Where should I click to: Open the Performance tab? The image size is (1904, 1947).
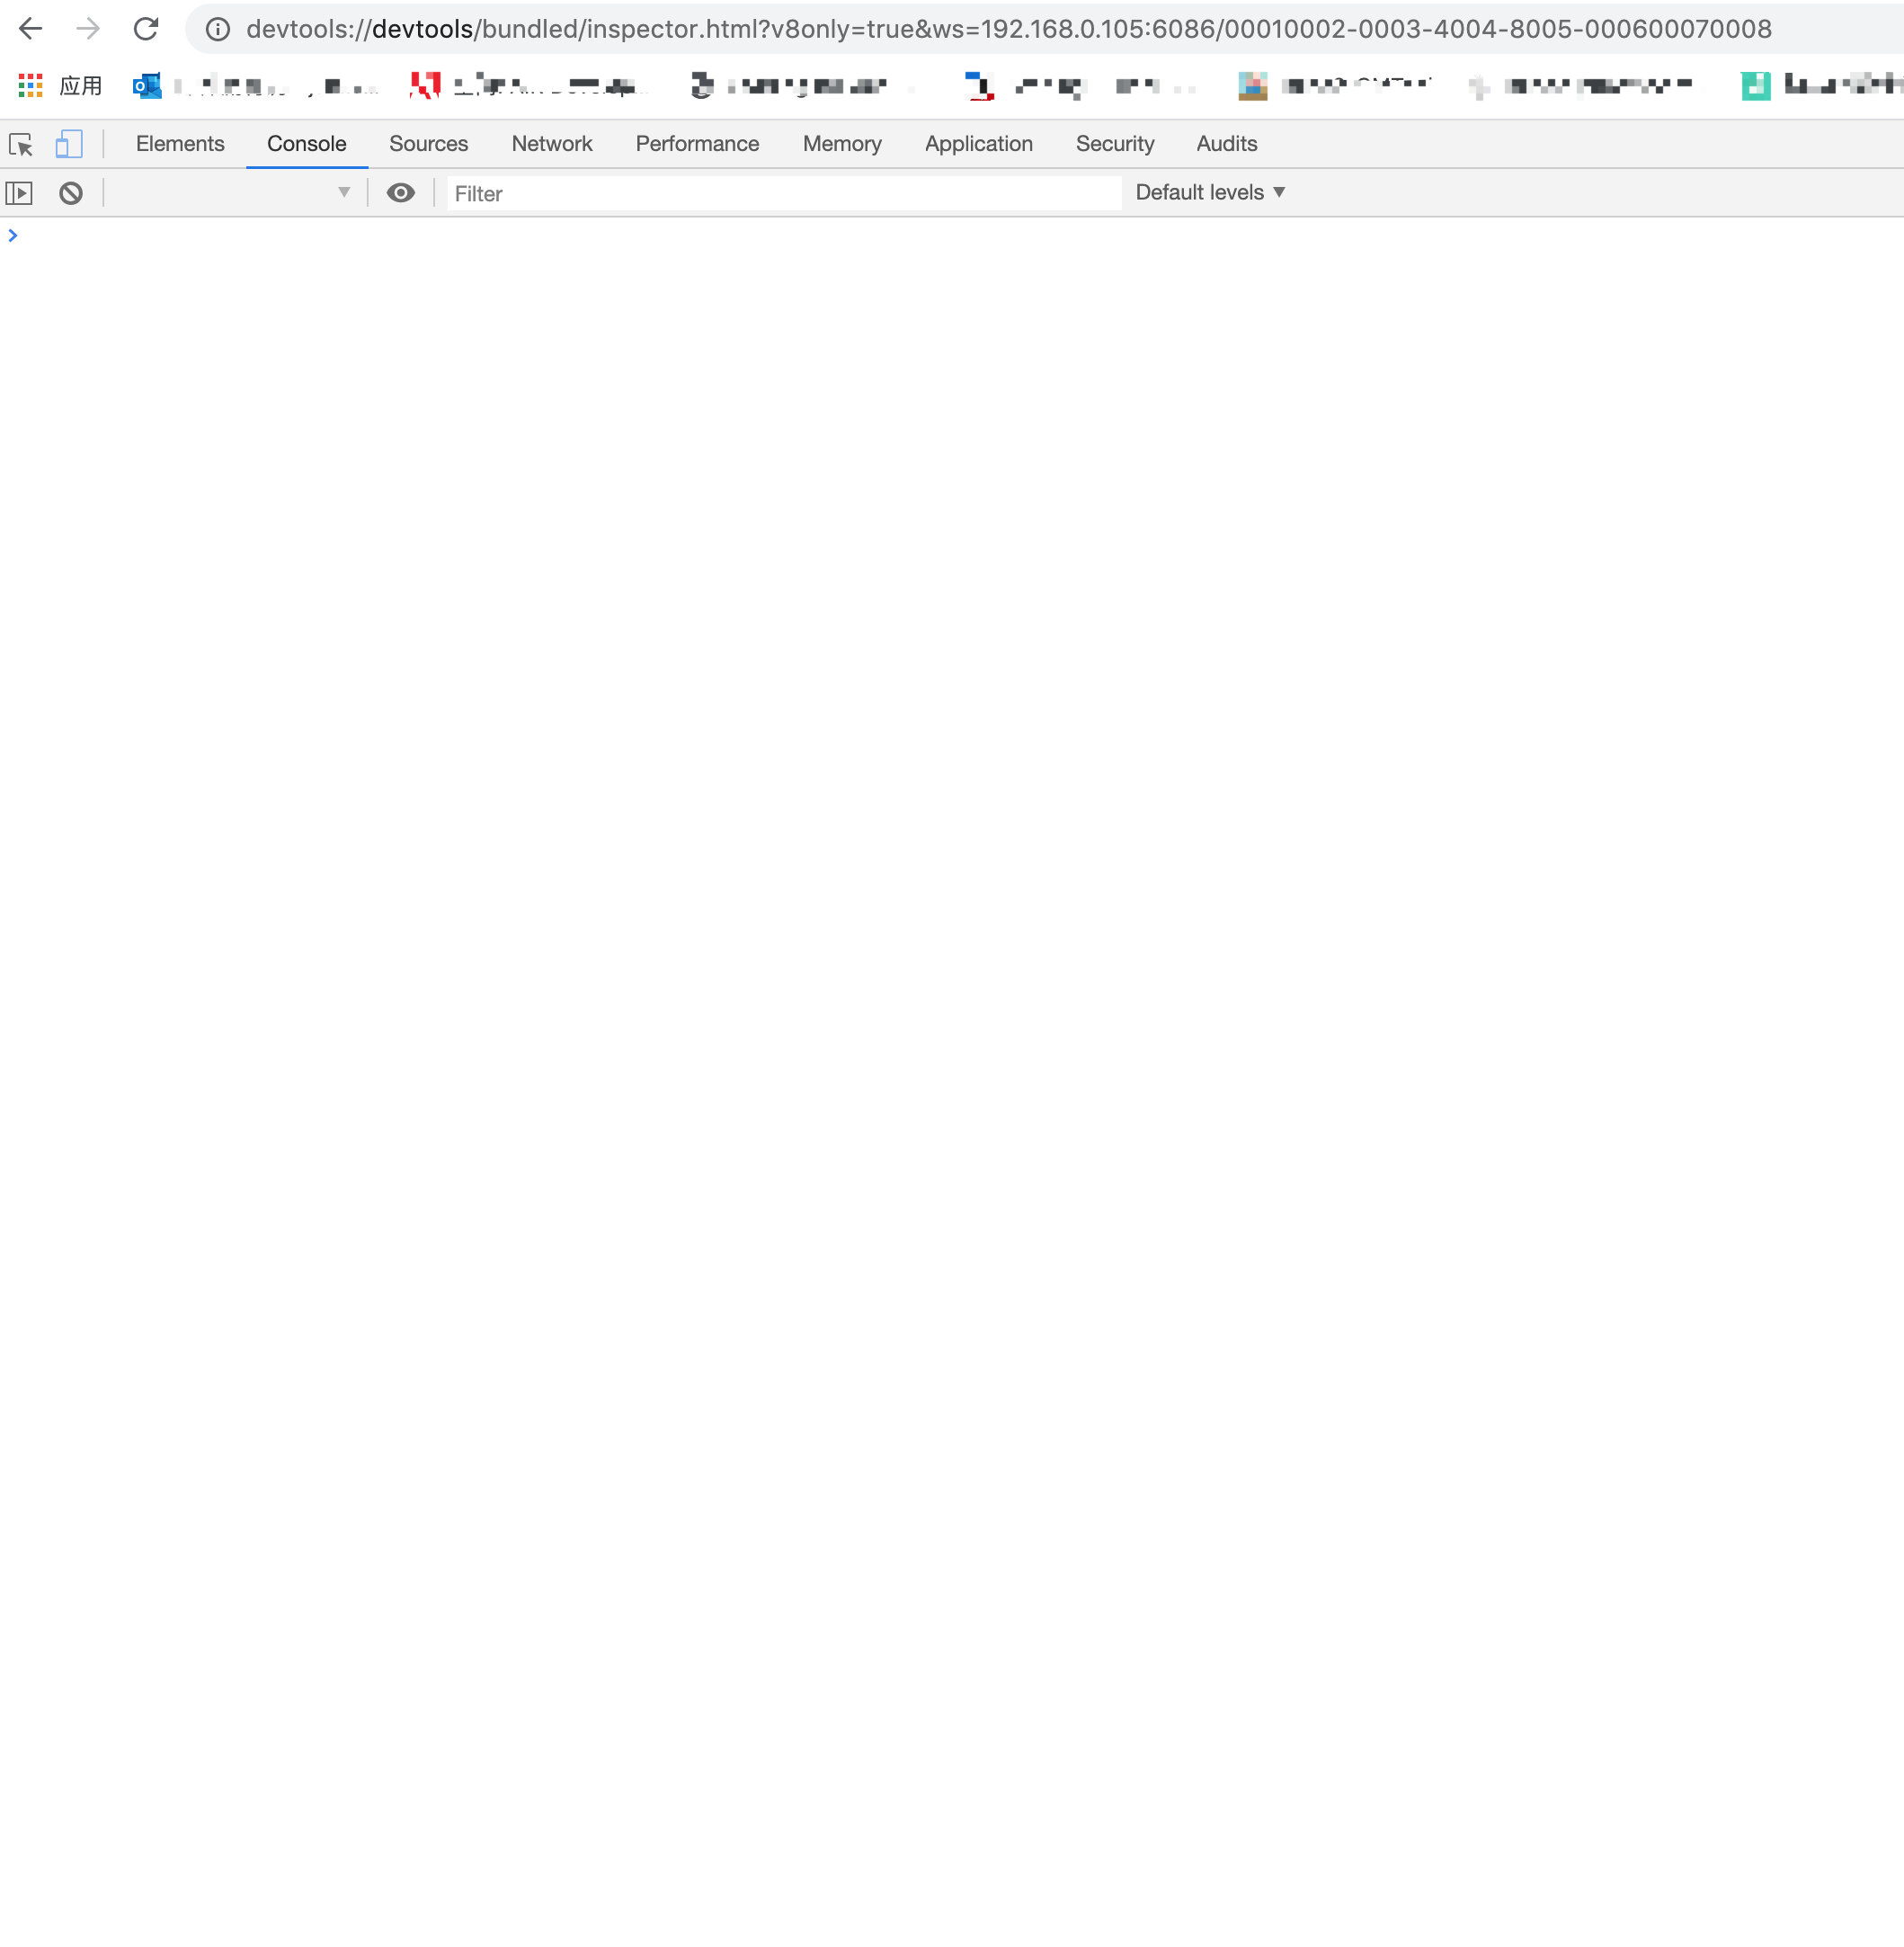(x=697, y=144)
